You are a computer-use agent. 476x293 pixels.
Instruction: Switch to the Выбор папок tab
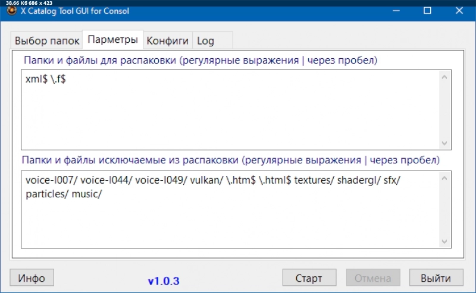click(x=46, y=41)
